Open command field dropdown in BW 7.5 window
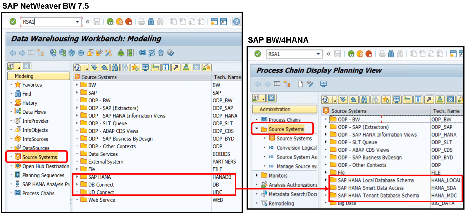The height and width of the screenshot is (216, 468). point(77,22)
